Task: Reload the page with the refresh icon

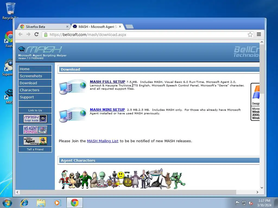Action: (37, 34)
